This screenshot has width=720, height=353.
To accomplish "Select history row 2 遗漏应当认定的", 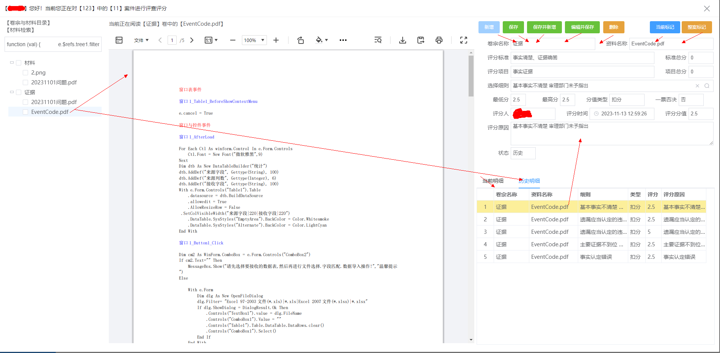I will point(591,219).
